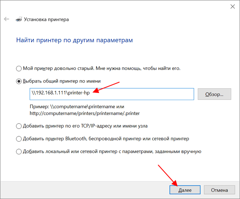Click the Далее button

(185, 190)
